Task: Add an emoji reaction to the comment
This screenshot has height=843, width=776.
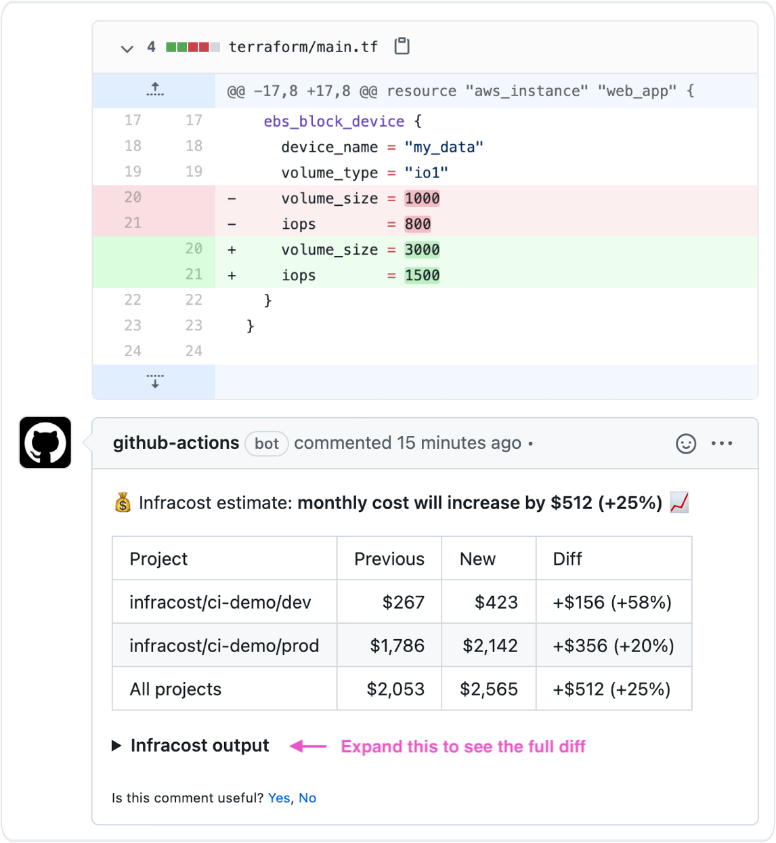Action: click(686, 444)
